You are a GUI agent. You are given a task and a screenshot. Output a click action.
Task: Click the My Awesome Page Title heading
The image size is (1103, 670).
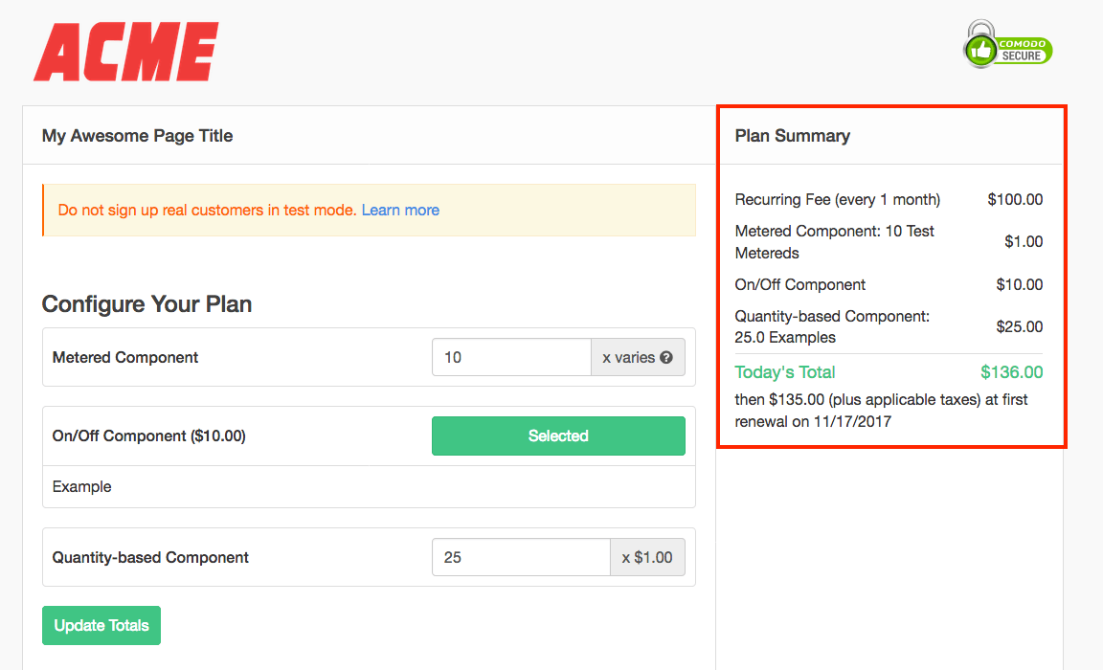point(137,136)
